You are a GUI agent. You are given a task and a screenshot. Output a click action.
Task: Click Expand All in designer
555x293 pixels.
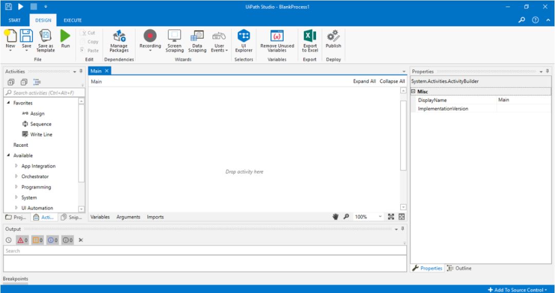[x=364, y=81]
